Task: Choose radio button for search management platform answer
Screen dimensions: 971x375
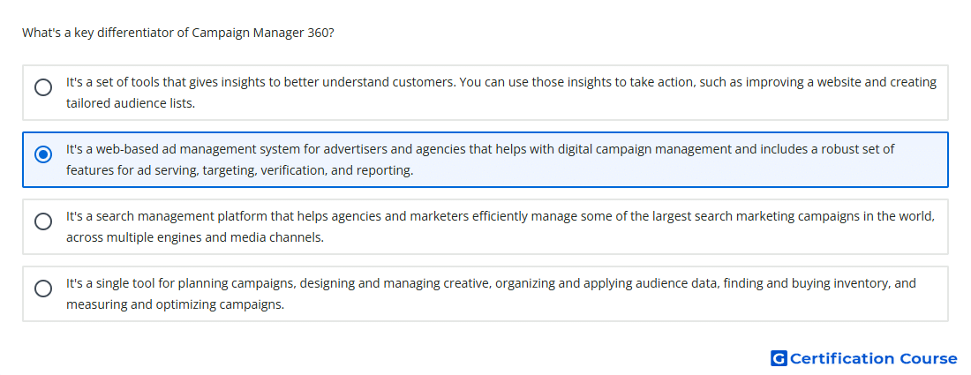Action: (43, 221)
